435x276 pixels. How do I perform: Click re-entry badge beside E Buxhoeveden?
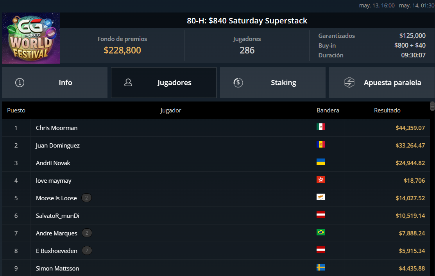[87, 251]
